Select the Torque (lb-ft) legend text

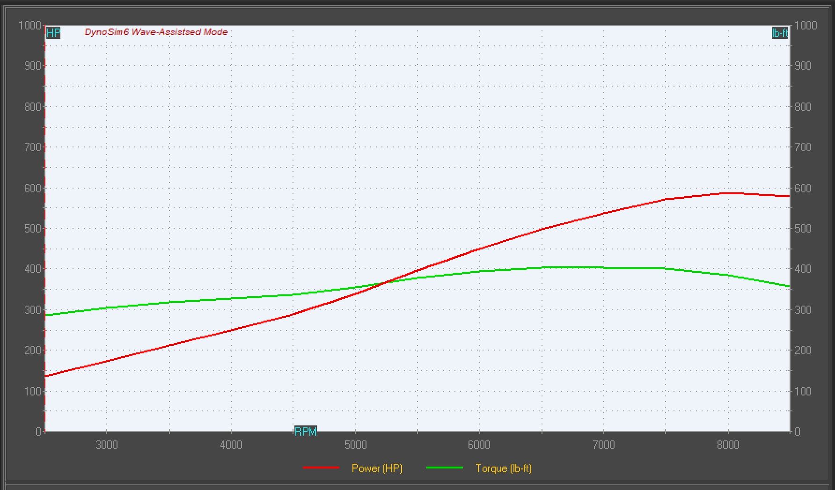[x=504, y=468]
